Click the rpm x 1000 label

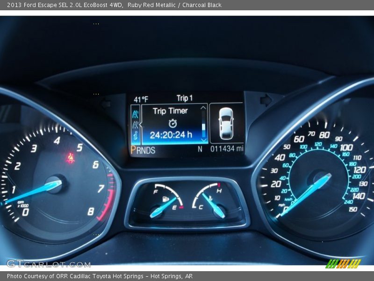(x=22, y=204)
